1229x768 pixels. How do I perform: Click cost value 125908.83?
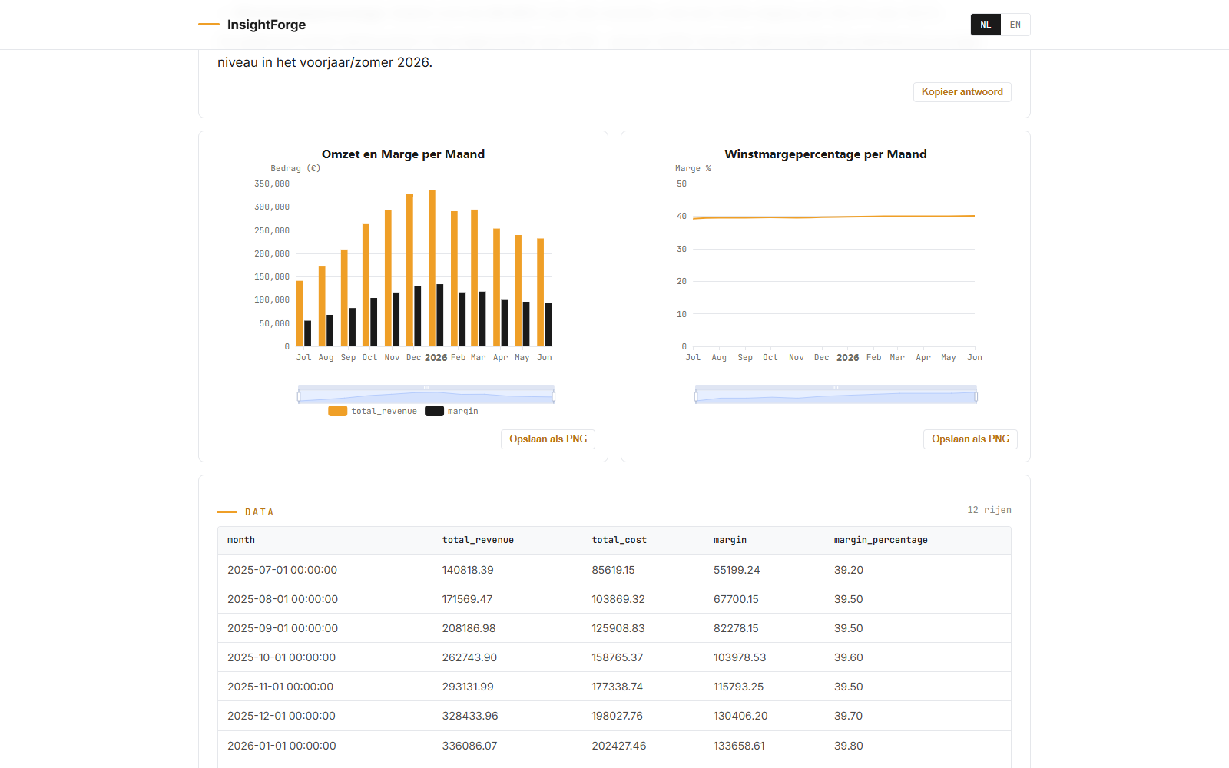coord(618,628)
